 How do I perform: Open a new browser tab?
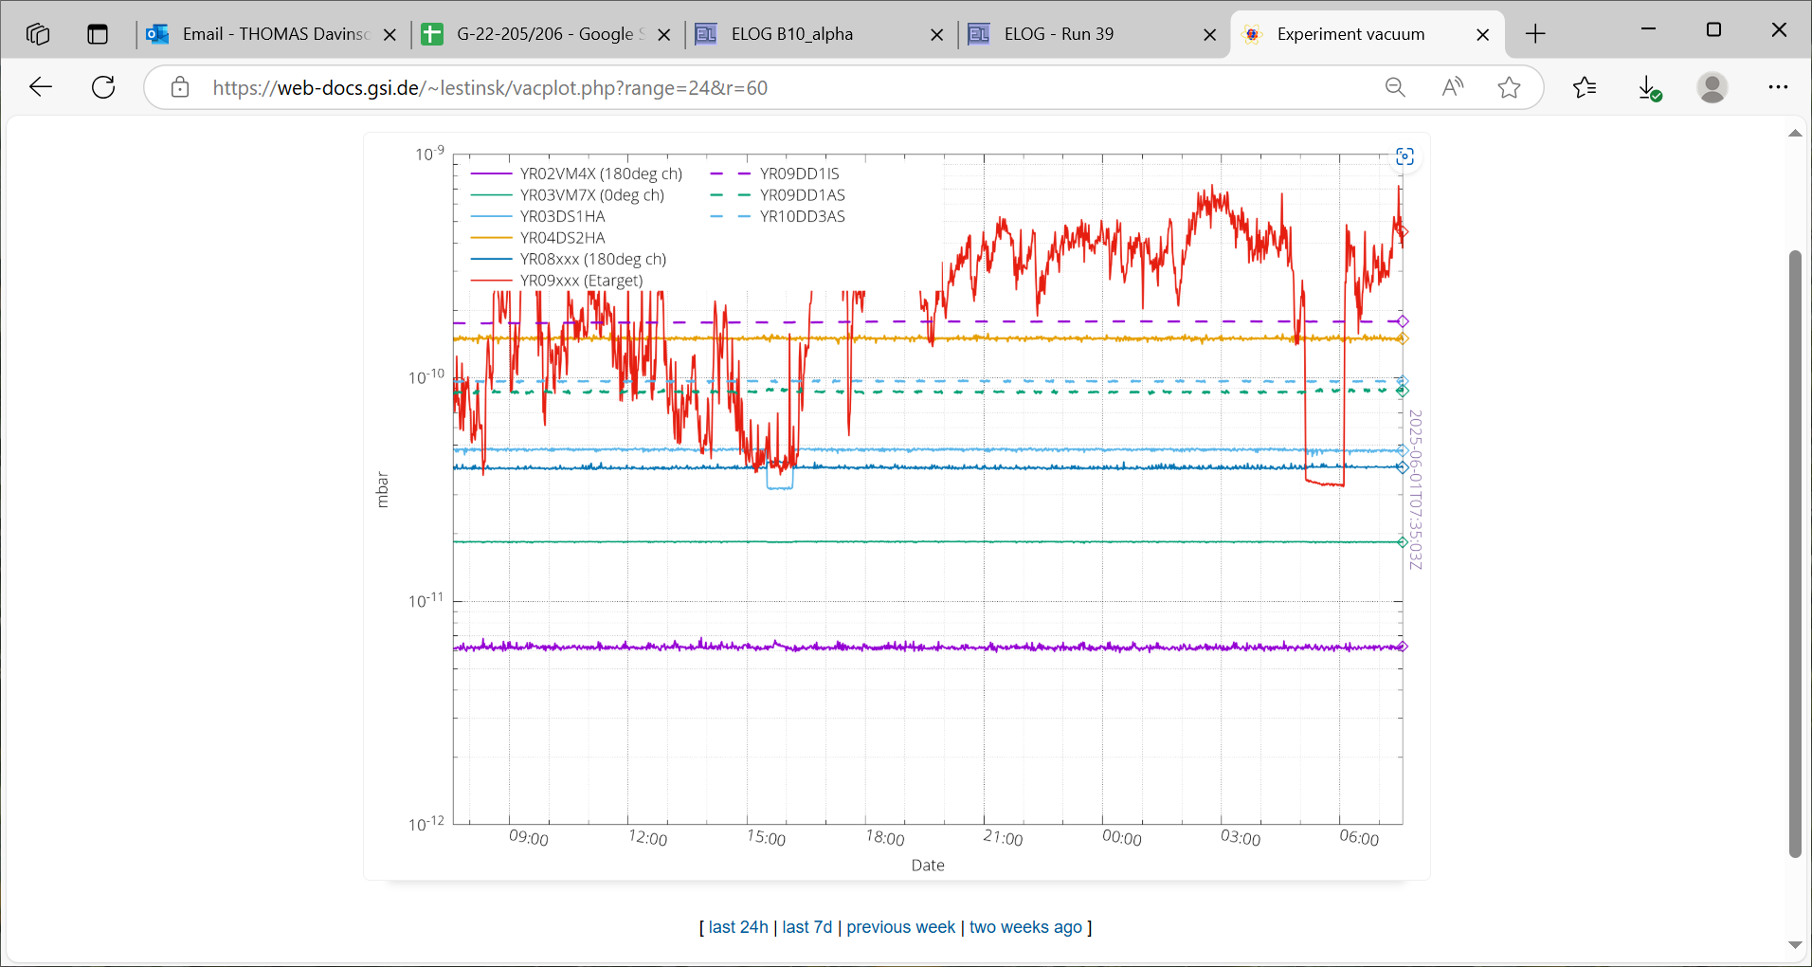coord(1535,34)
